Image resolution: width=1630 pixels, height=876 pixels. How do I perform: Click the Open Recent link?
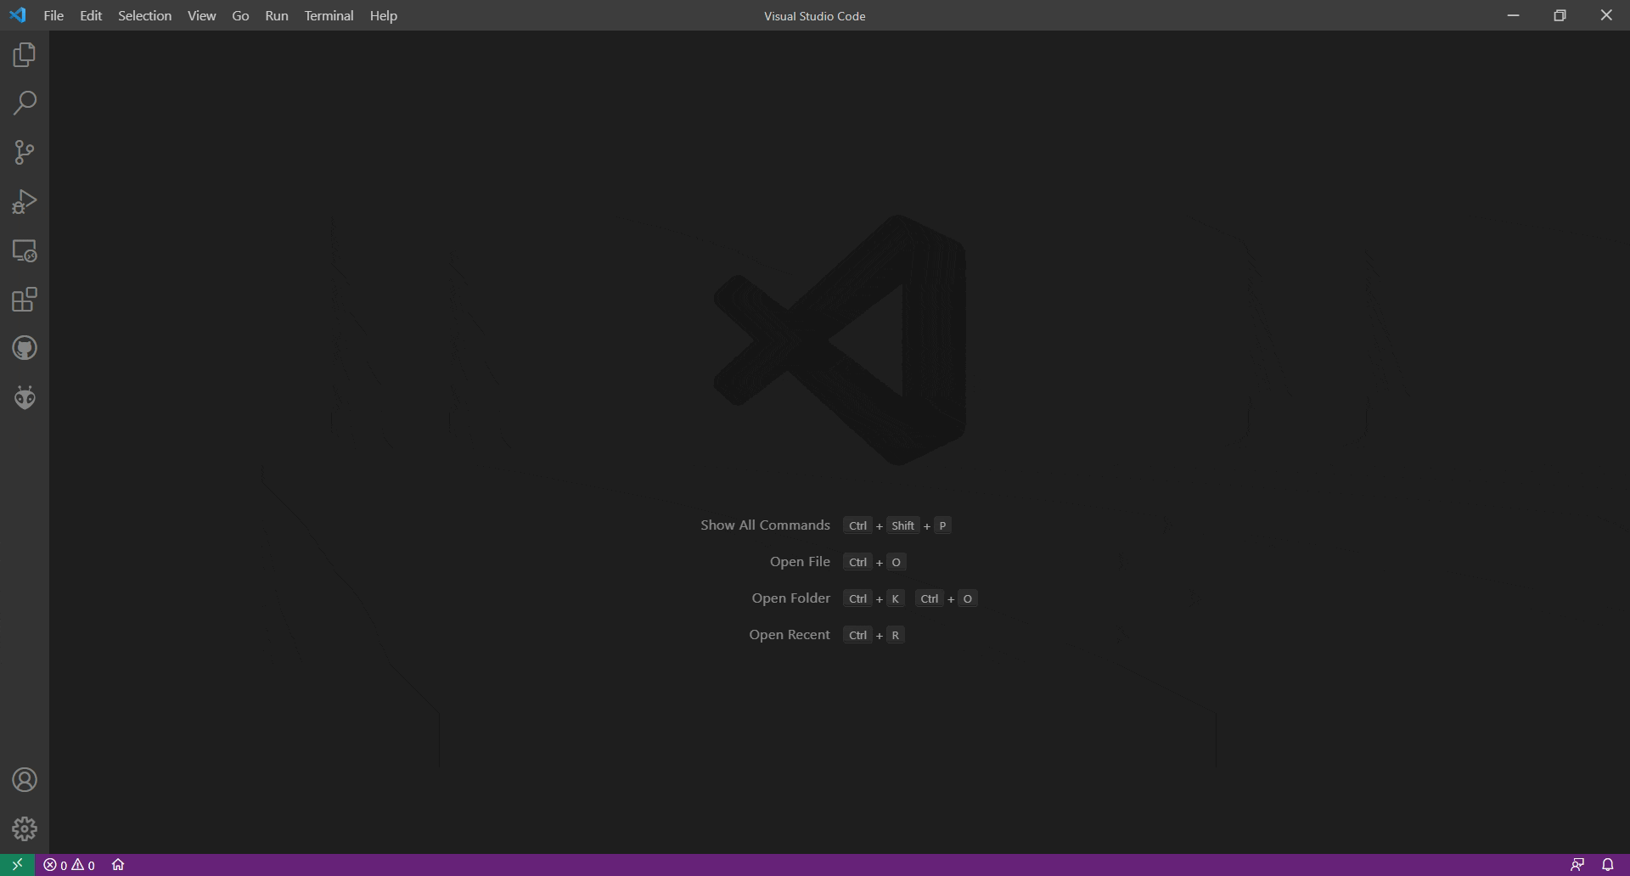point(789,634)
